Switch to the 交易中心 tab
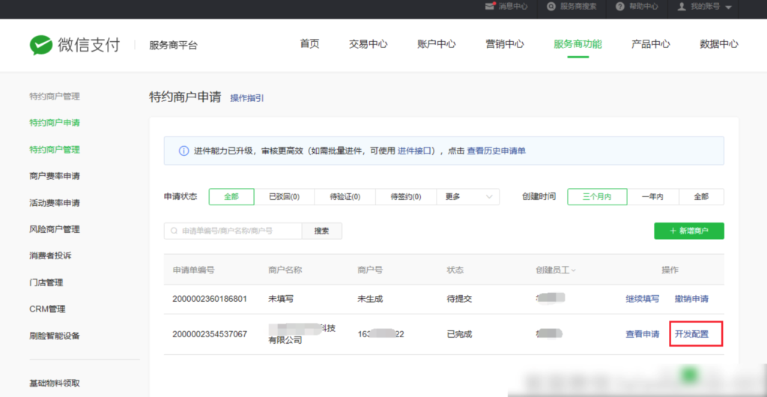The image size is (767, 397). tap(368, 44)
